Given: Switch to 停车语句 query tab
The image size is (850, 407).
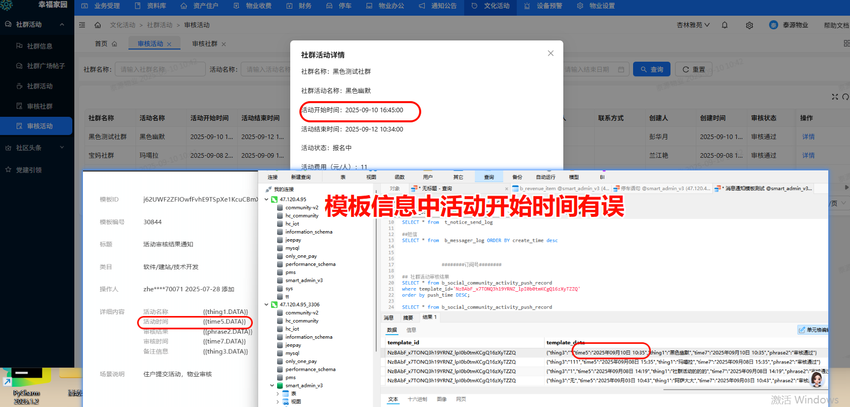Looking at the screenshot, I should click(x=663, y=189).
